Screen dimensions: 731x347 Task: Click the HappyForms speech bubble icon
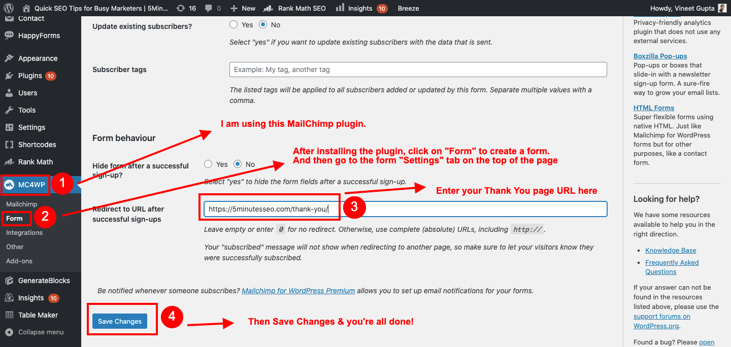pos(9,36)
